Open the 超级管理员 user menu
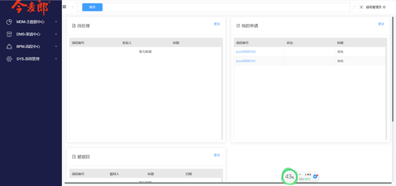The image size is (396, 186). coord(374,7)
